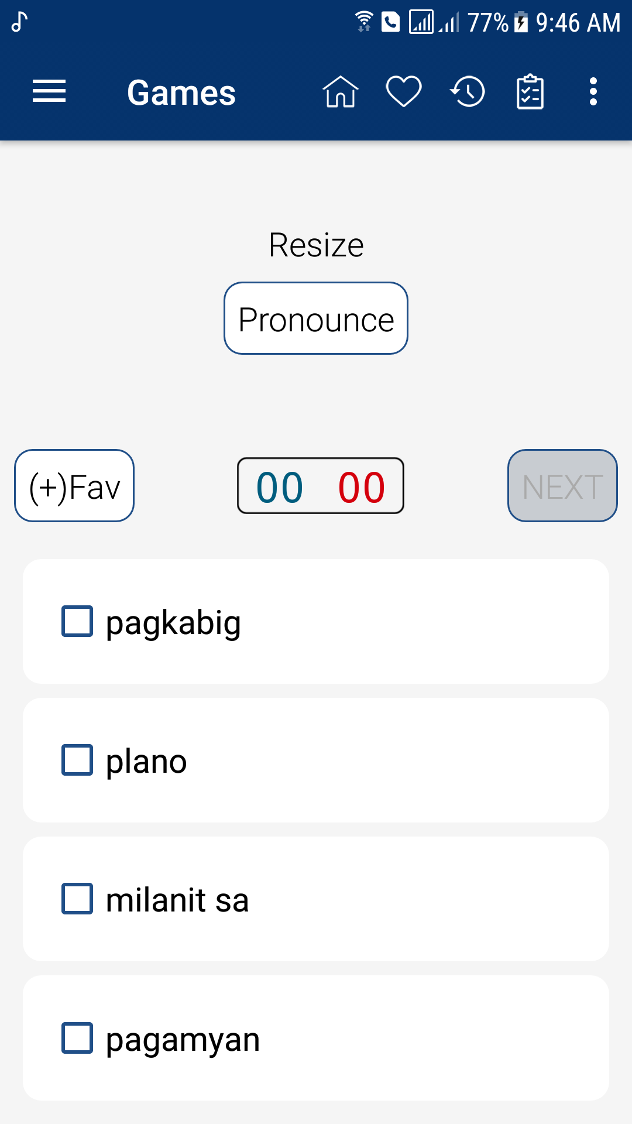
Task: Open history clock icon
Action: [468, 92]
